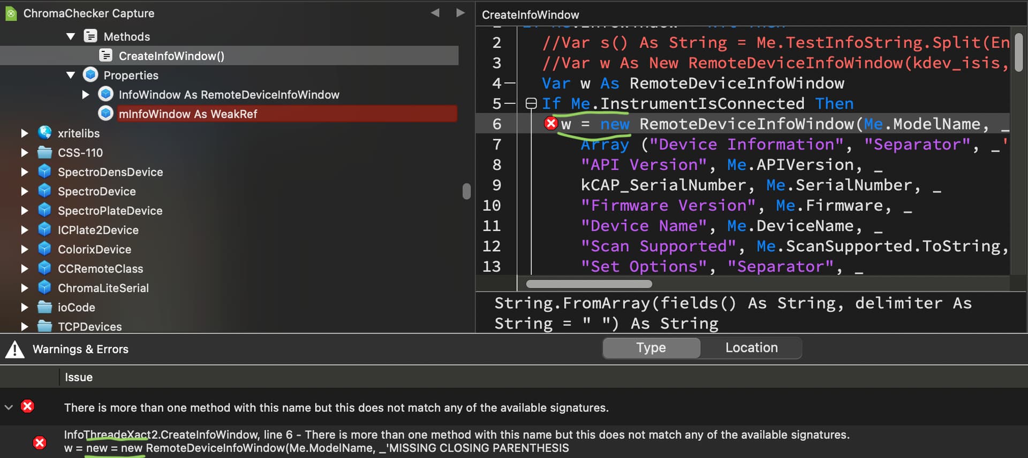Screen dimensions: 1028x458
Task: Collapse the error group chevron in issues list
Action: pyautogui.click(x=9, y=407)
